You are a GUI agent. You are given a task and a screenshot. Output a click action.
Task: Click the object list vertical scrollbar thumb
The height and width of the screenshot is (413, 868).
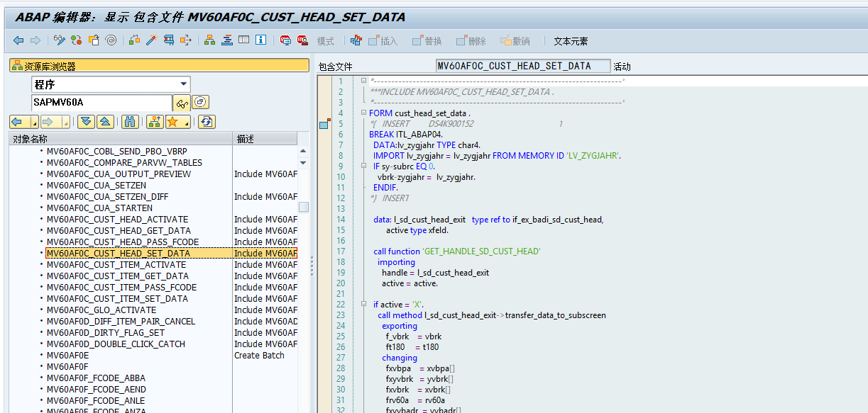pyautogui.click(x=303, y=207)
